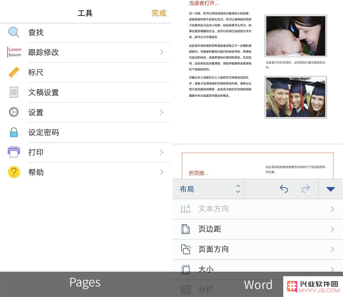Tap the blue padlock password icon
This screenshot has height=297, width=343.
[14, 132]
